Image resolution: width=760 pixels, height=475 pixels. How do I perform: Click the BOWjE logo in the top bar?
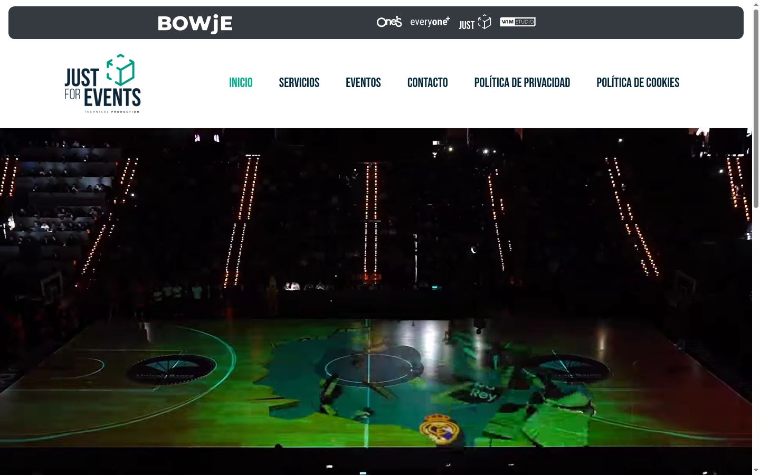coord(195,23)
